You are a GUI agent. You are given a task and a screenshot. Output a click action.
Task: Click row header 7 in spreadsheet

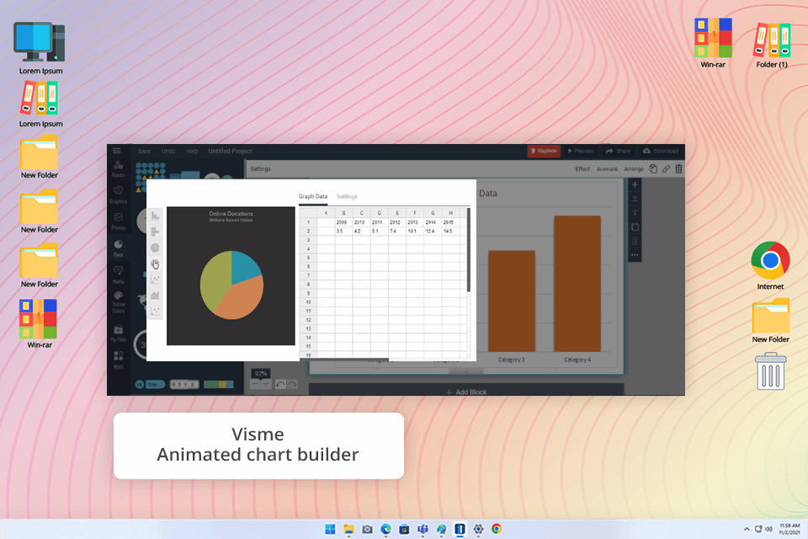click(x=308, y=276)
